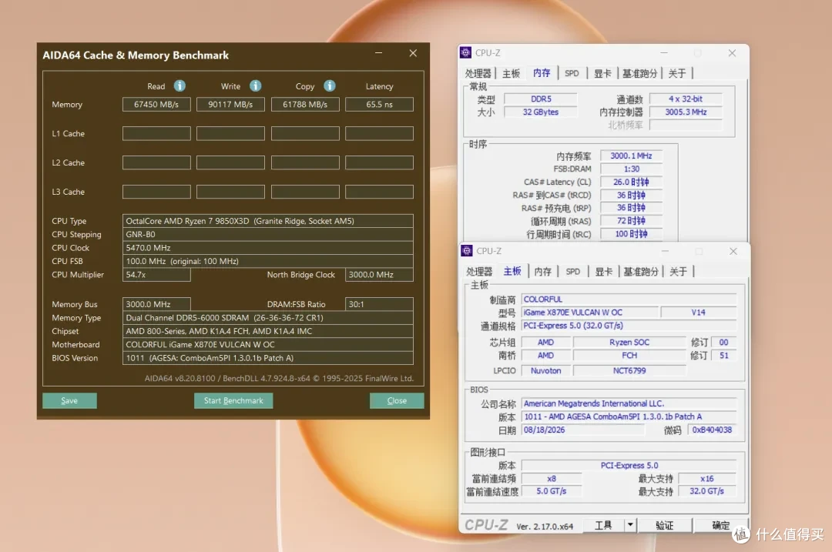Open 基准跑分 tab in lower CPU-Z window

[x=640, y=272]
